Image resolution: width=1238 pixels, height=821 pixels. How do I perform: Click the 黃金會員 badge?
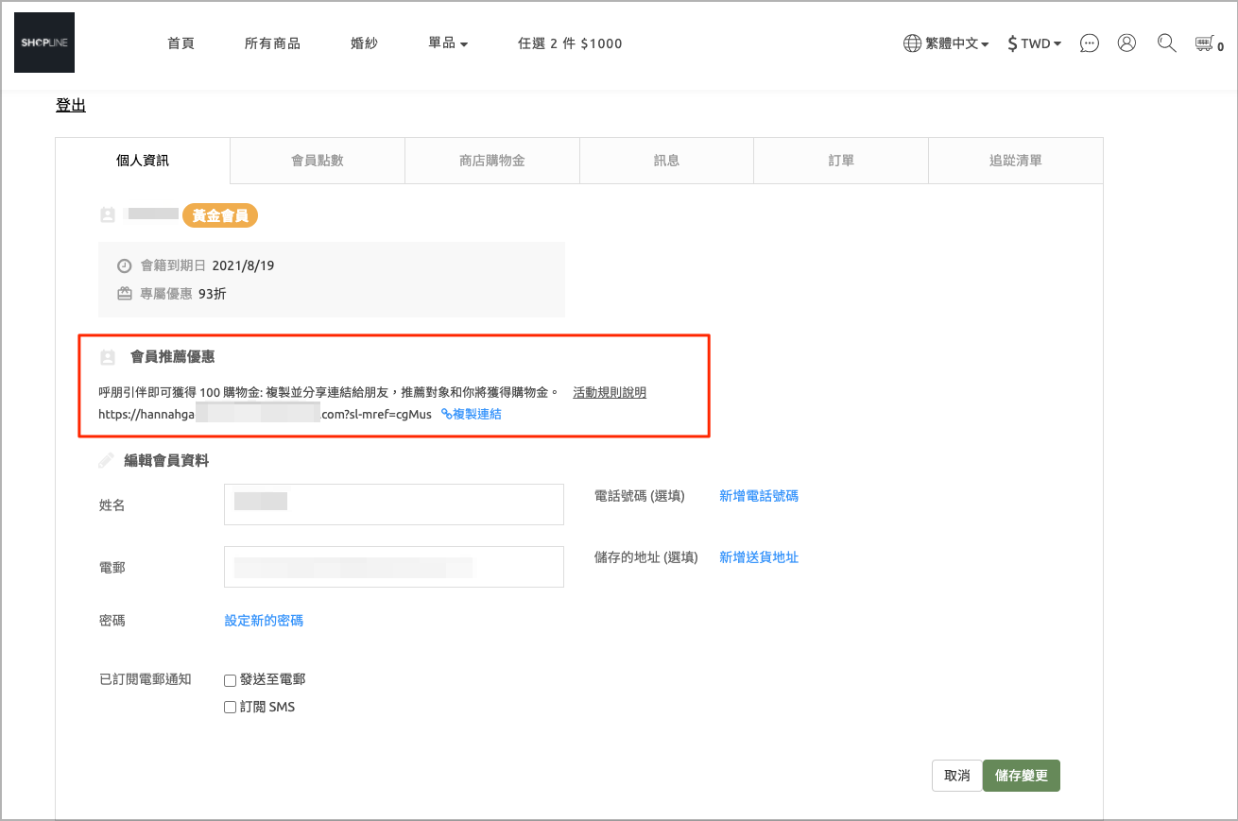pyautogui.click(x=220, y=215)
